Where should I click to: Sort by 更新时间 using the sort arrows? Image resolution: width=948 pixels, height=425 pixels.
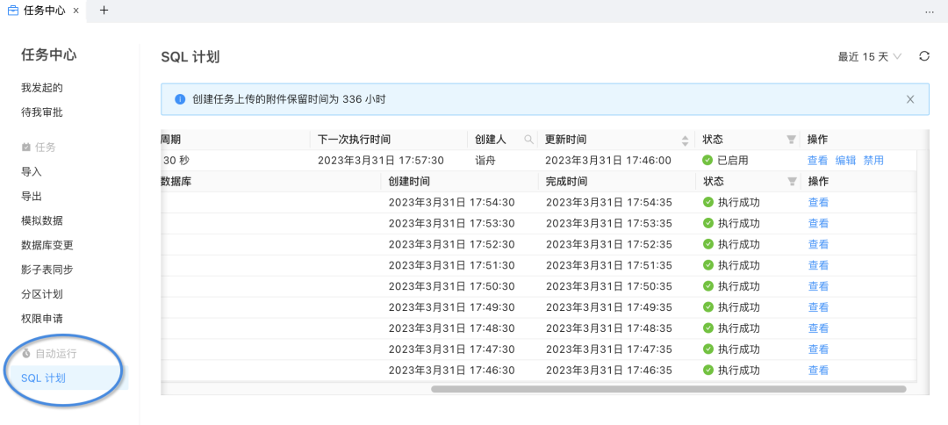tap(685, 140)
